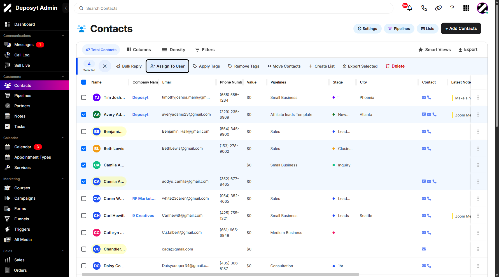Collapse the Sales sidebar section
The height and width of the screenshot is (277, 499).
pos(63,251)
